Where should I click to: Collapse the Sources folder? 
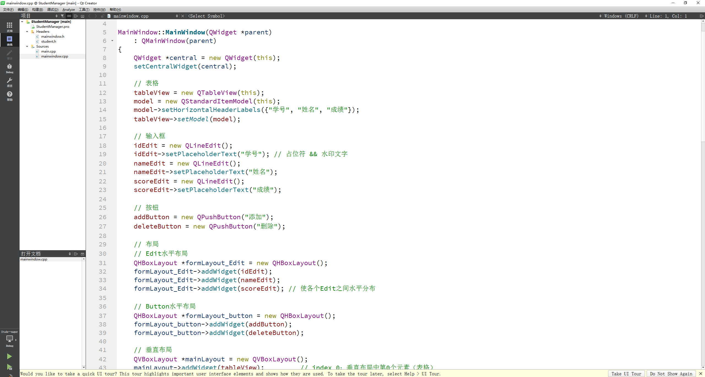tap(27, 46)
